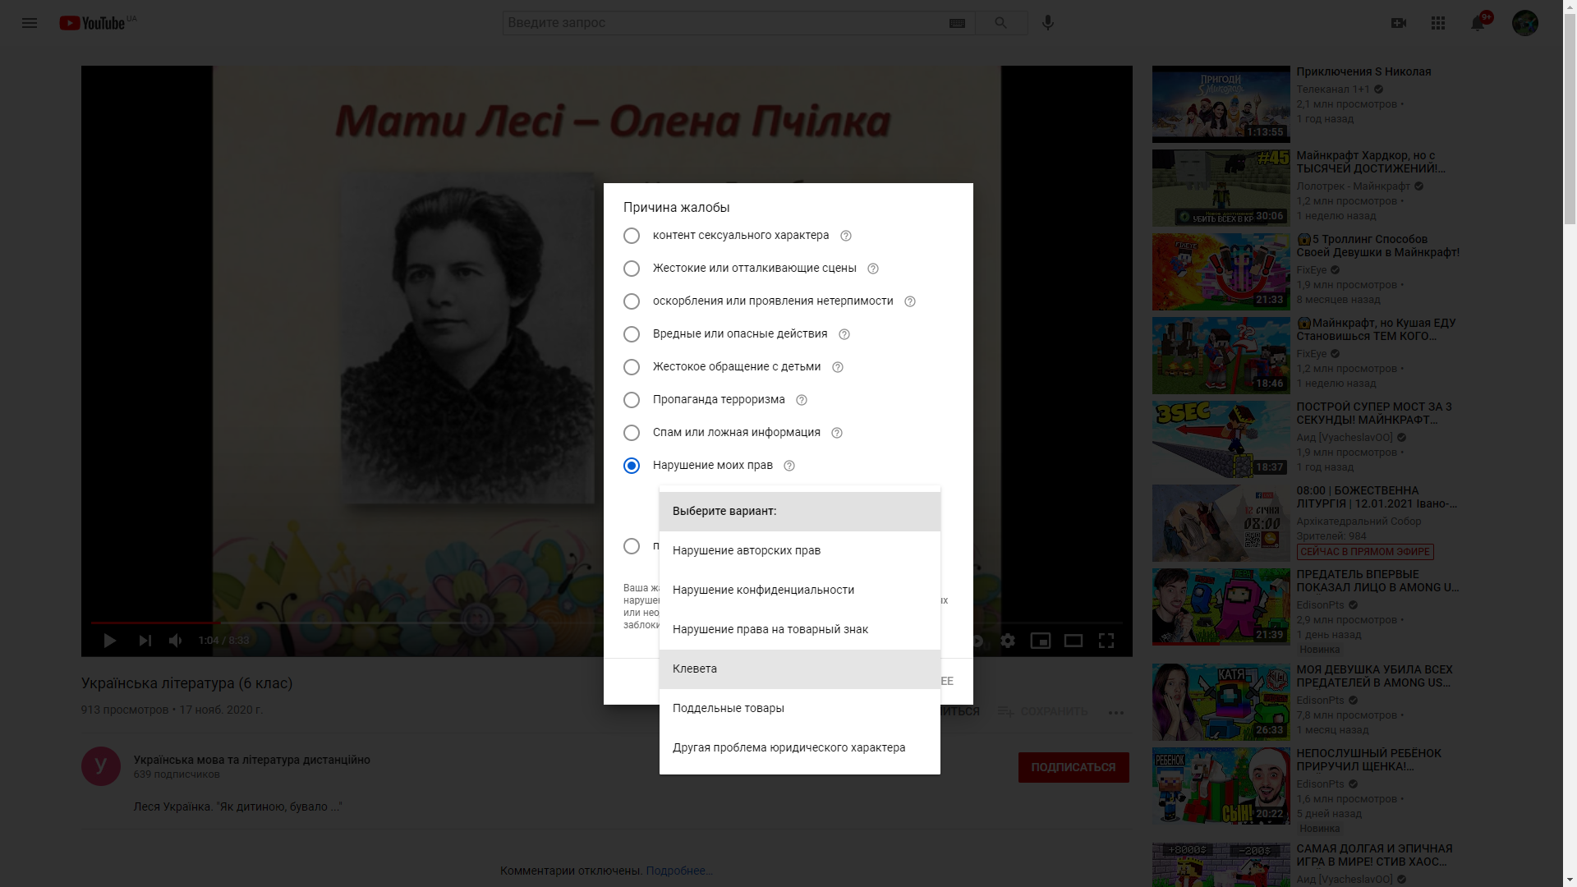Show help for terrorism propaganda option
The image size is (1577, 887).
[x=802, y=400]
